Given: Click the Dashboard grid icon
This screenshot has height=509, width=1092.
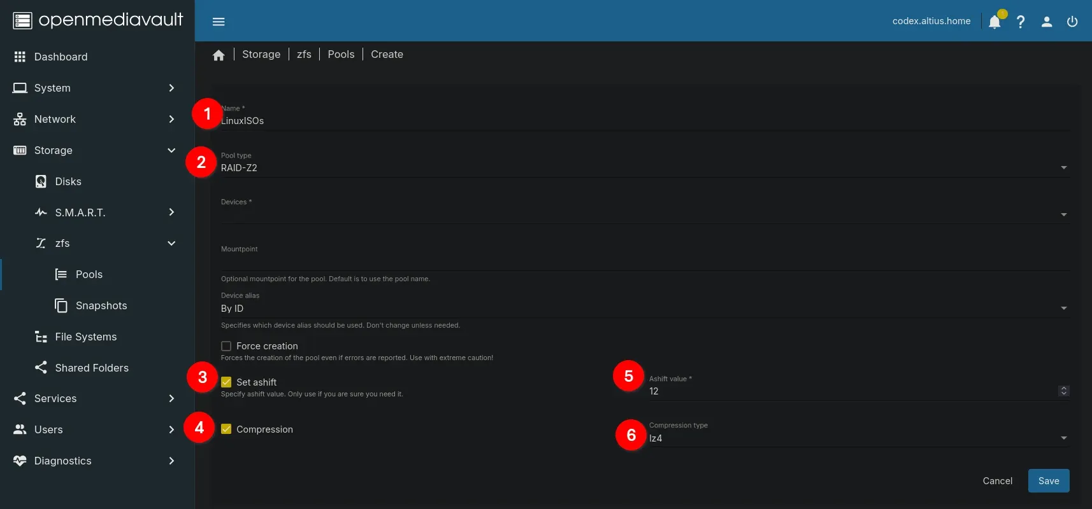Looking at the screenshot, I should pyautogui.click(x=20, y=57).
